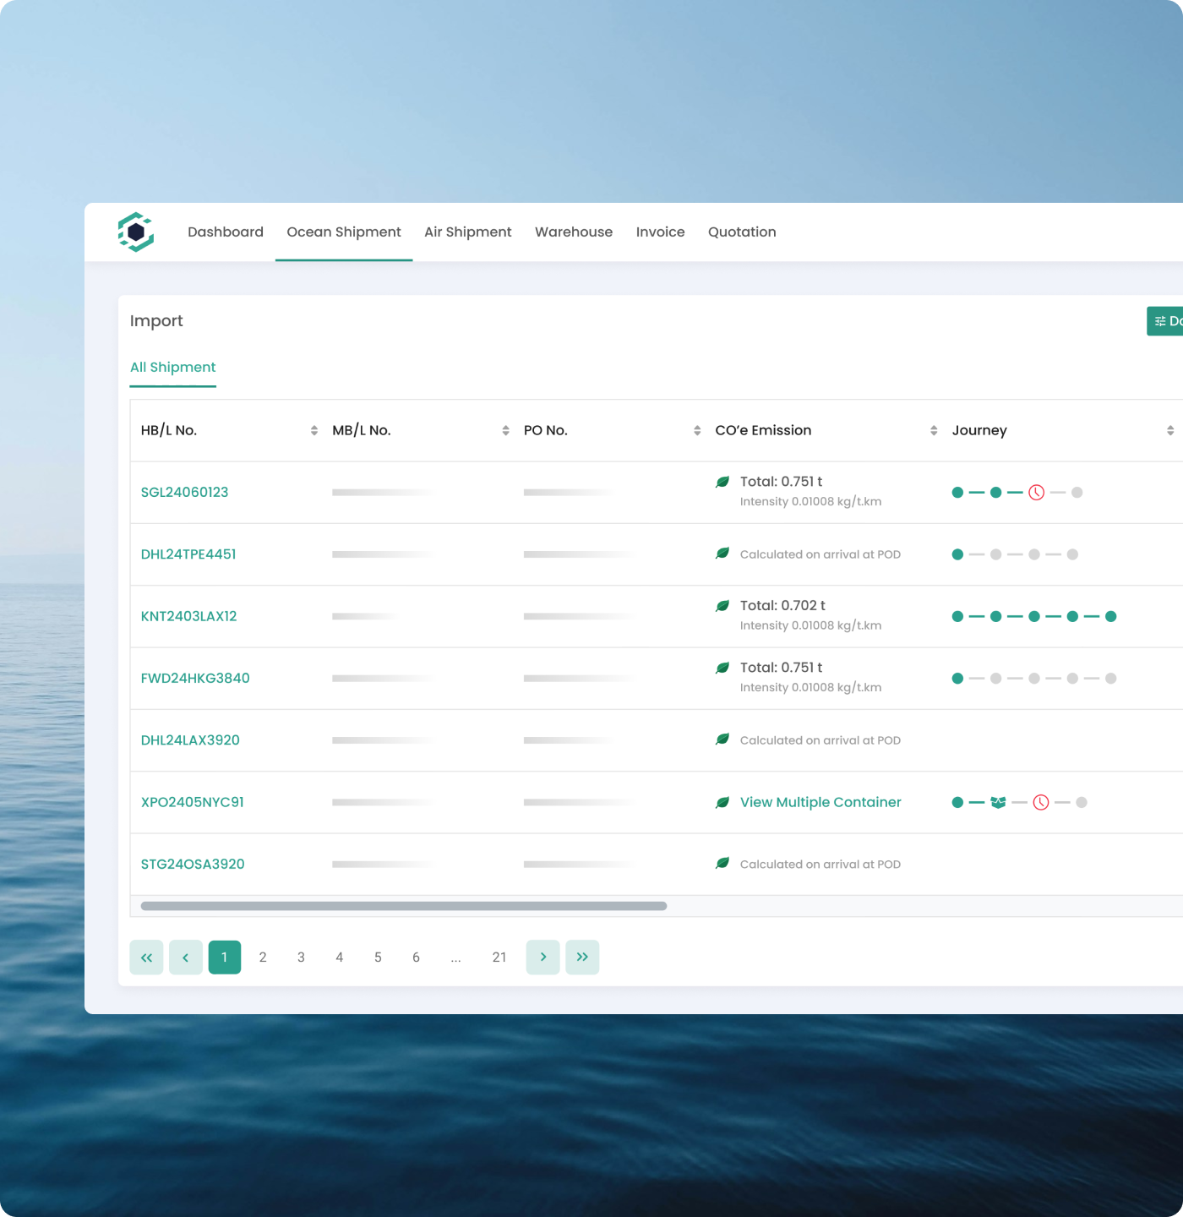Viewport: 1183px width, 1217px height.
Task: Click the previous-page arrow icon
Action: pos(185,957)
